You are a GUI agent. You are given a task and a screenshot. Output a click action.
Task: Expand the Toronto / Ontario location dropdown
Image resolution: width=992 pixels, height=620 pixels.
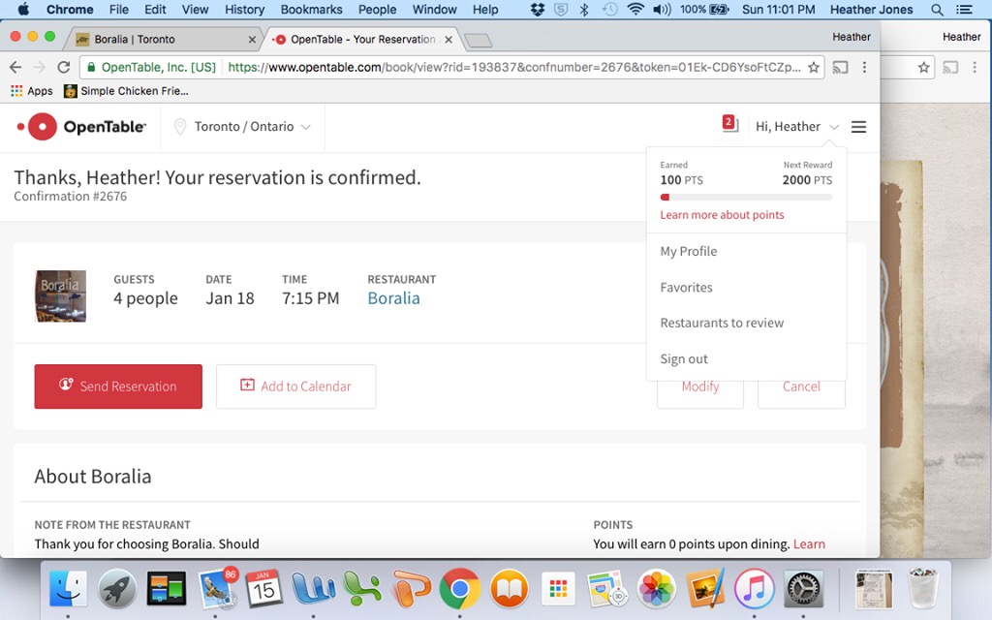pos(243,127)
